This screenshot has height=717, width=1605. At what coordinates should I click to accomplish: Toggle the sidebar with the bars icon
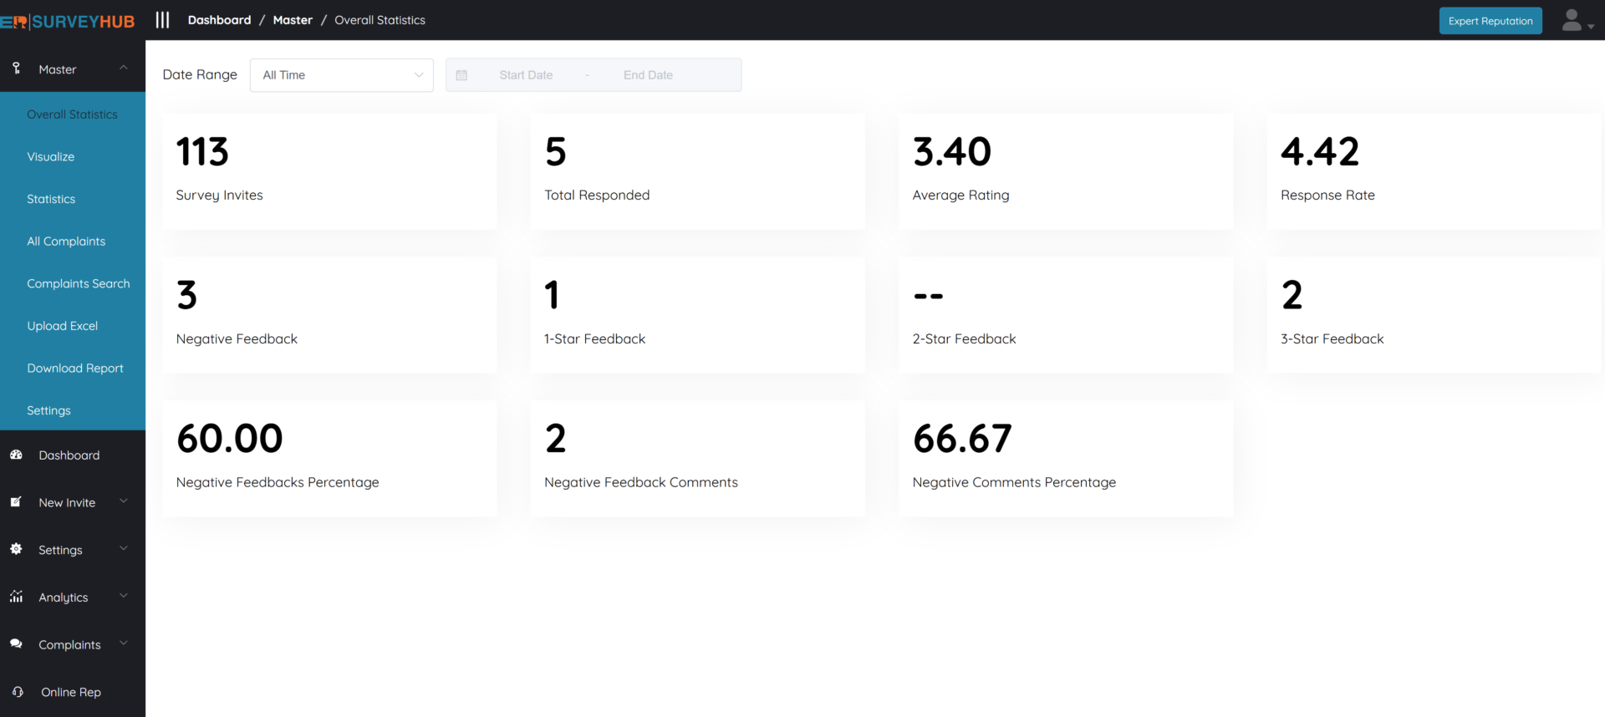coord(162,20)
